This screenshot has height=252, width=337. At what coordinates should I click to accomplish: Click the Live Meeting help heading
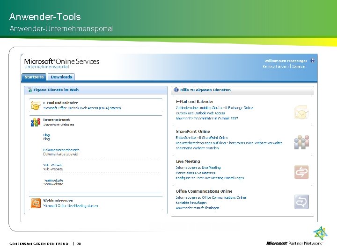[188, 161]
